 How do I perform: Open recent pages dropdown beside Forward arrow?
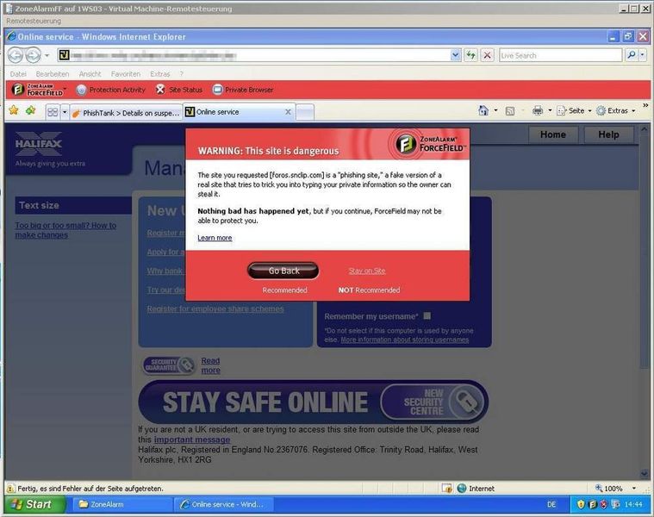47,55
